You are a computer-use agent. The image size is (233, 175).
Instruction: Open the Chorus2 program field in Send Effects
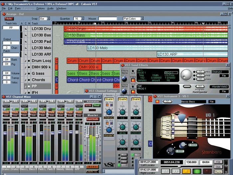point(220,72)
